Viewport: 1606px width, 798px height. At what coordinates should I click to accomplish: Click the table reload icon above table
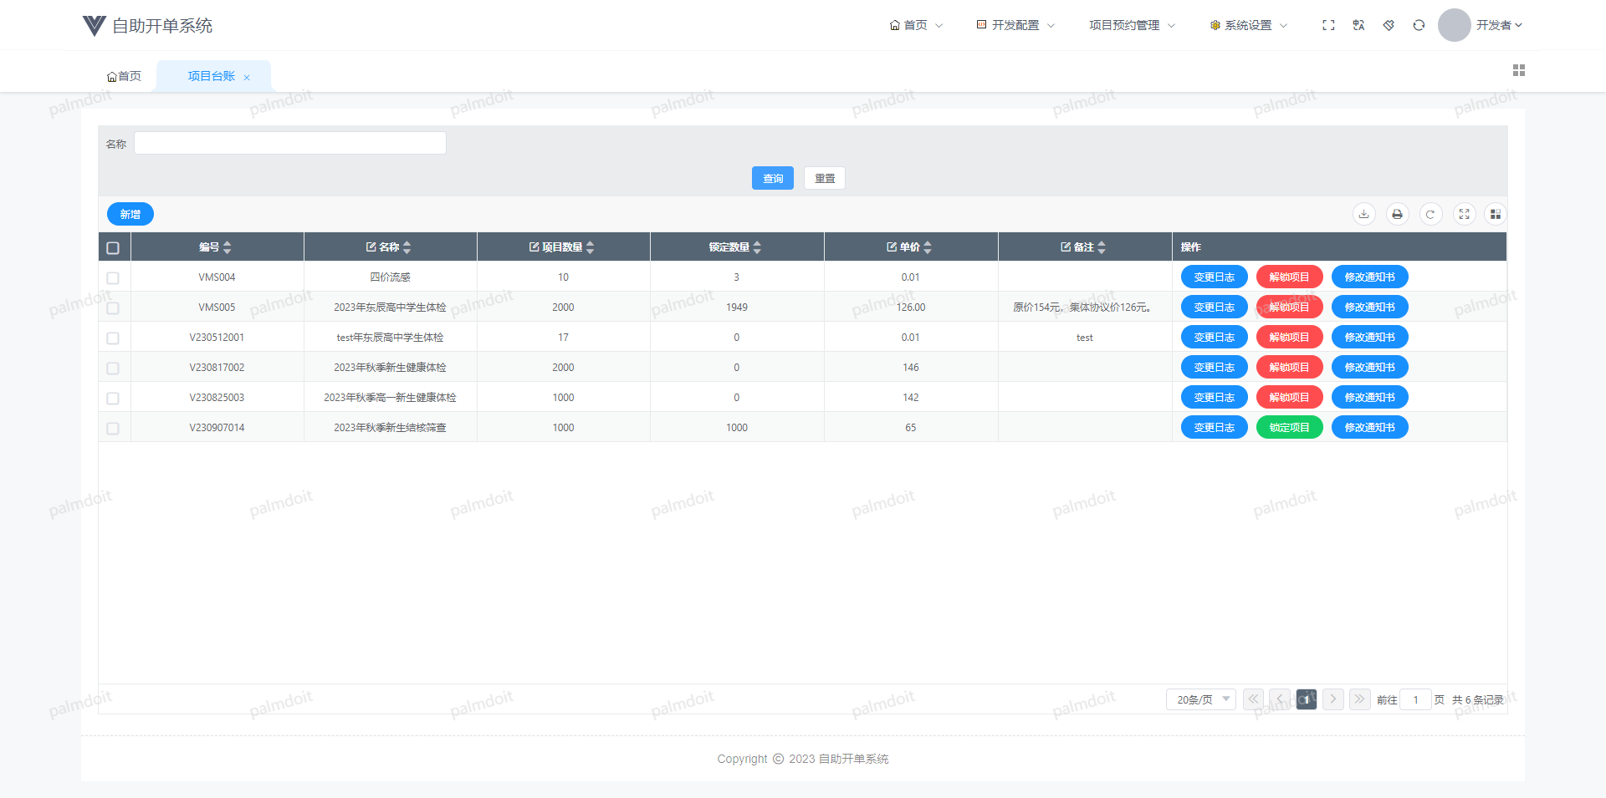(1431, 214)
